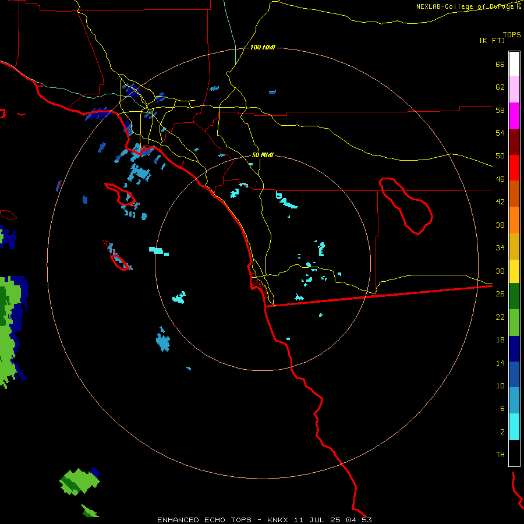This screenshot has height=524, width=524.
Task: Click the gold legend swatch
Action: [514, 246]
